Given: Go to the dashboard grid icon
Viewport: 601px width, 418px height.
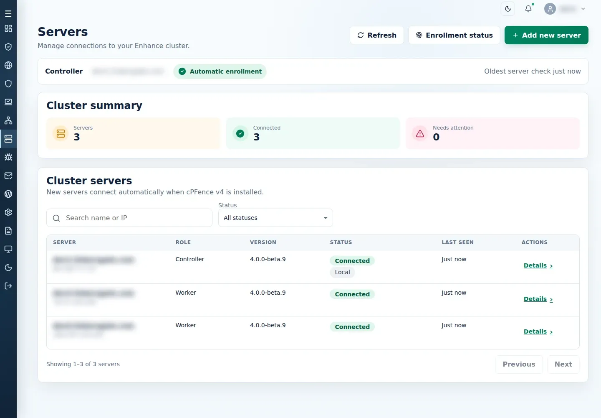Looking at the screenshot, I should 8,28.
